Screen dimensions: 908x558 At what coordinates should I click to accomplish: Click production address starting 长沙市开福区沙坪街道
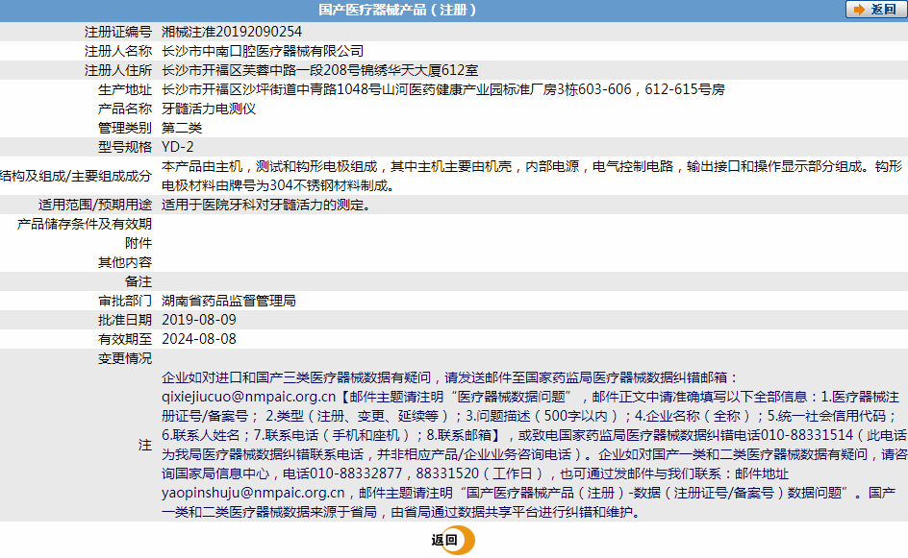coord(443,89)
